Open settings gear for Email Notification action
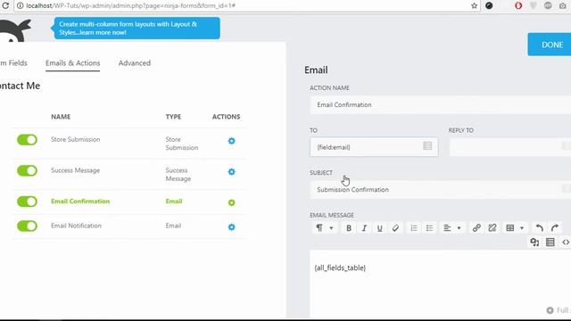Image resolution: width=571 pixels, height=321 pixels. click(232, 227)
